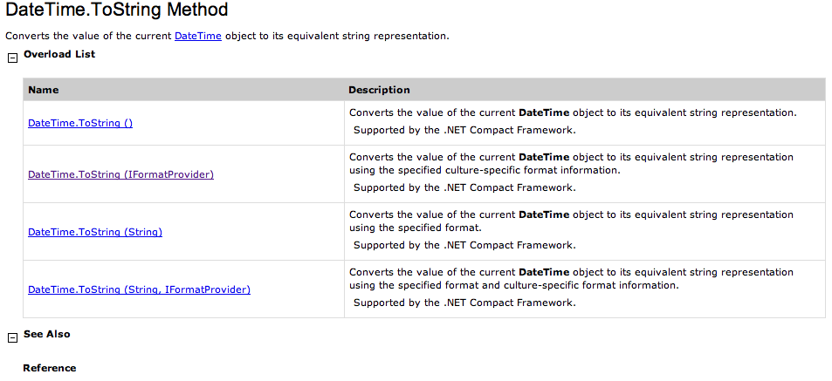Viewport: 832px width, 381px height.
Task: Click the DateTime.ToString Method page title
Action: click(x=117, y=11)
